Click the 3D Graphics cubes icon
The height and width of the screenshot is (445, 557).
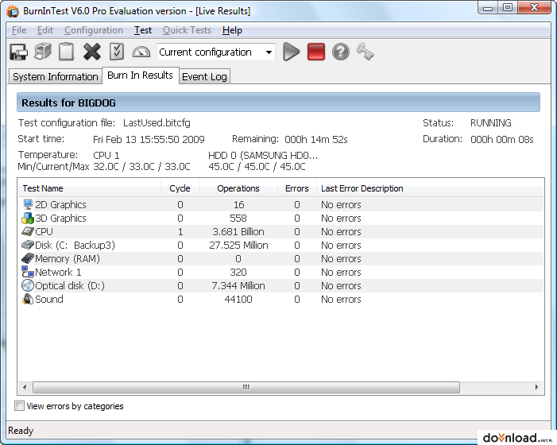point(28,218)
